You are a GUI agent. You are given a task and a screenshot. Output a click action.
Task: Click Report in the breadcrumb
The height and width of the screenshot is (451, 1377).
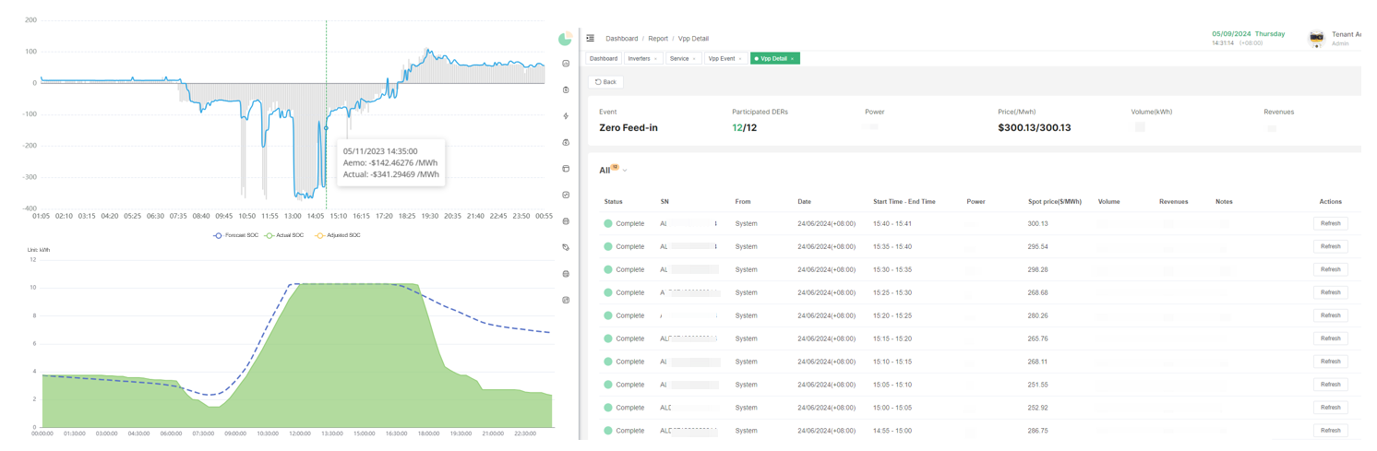[x=658, y=39]
